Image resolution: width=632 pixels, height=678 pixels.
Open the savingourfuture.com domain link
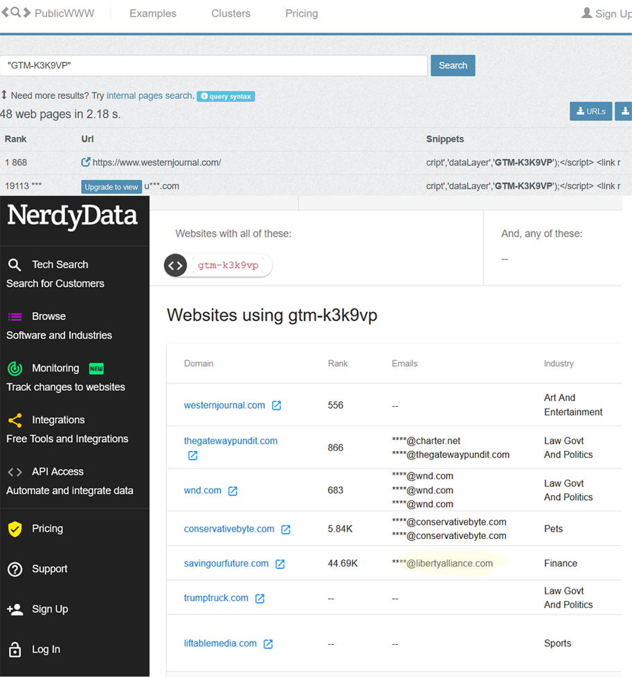click(226, 564)
